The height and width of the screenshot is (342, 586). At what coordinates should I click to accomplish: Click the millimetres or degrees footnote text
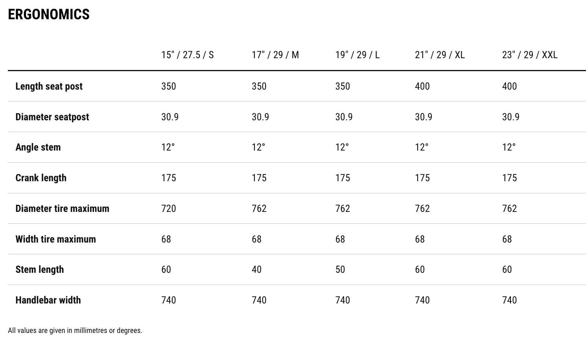[x=75, y=331]
